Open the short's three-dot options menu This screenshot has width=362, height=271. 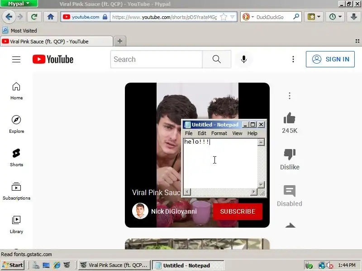point(290,96)
